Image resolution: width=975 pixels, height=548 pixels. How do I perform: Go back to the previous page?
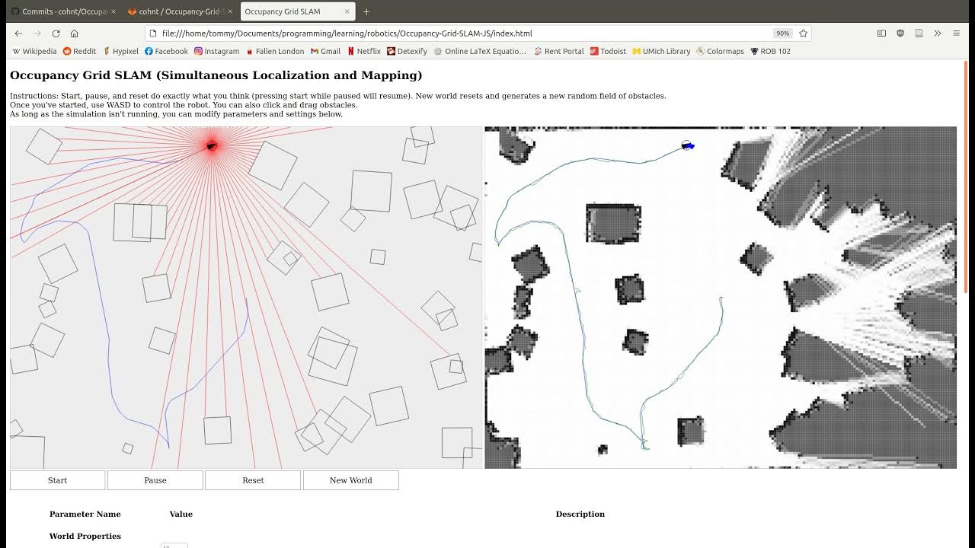click(18, 33)
